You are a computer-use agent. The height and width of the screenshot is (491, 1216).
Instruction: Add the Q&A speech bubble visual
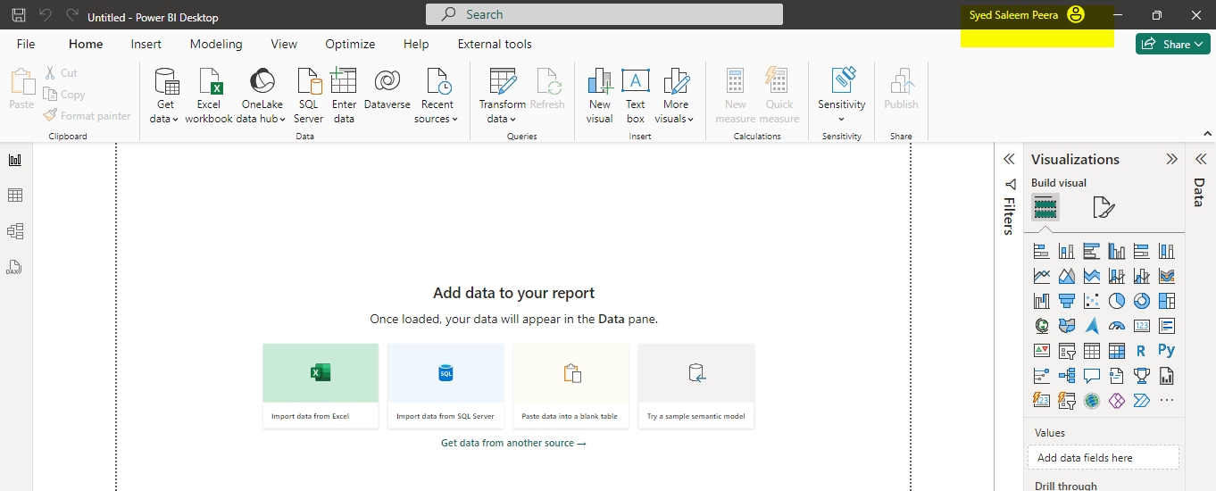click(x=1091, y=376)
